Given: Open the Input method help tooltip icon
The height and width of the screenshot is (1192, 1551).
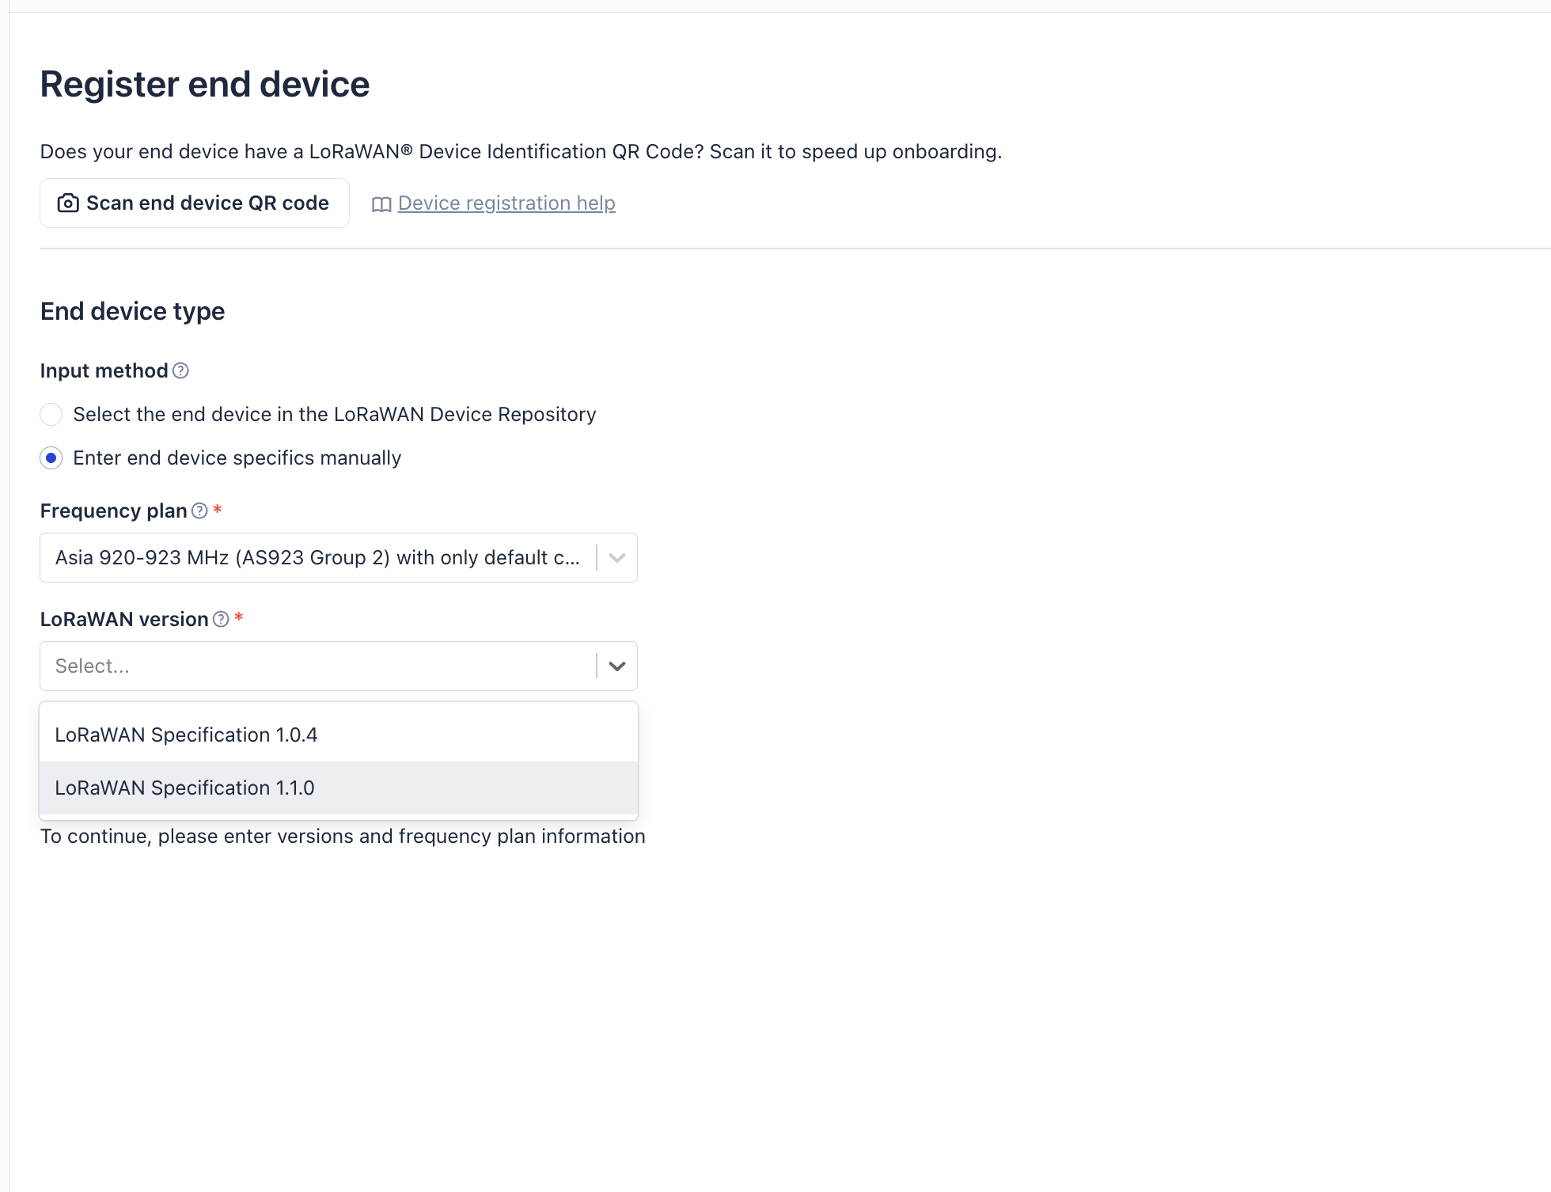Looking at the screenshot, I should click(x=180, y=370).
